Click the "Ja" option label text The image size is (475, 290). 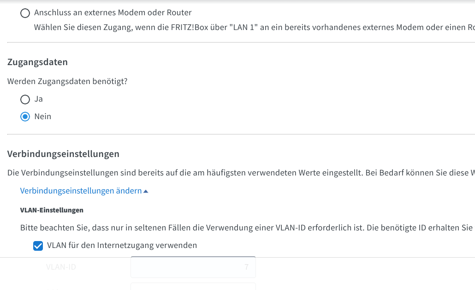click(39, 99)
